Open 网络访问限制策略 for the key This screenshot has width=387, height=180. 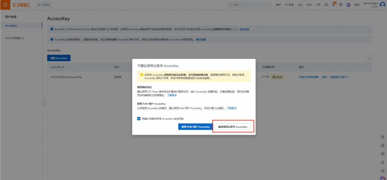309,77
